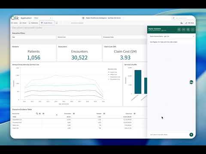This screenshot has height=154, width=206.
Task: Click the search field in the top-right header
Action: [182, 18]
